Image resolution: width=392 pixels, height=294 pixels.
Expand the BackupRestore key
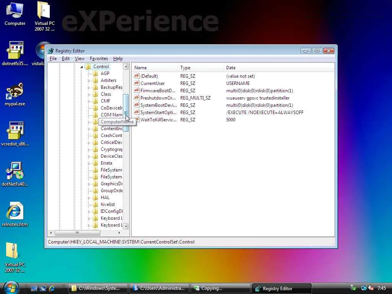coord(89,88)
